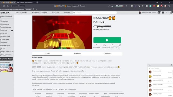Open Исследовать in Roblox top navigation

click(x=22, y=13)
